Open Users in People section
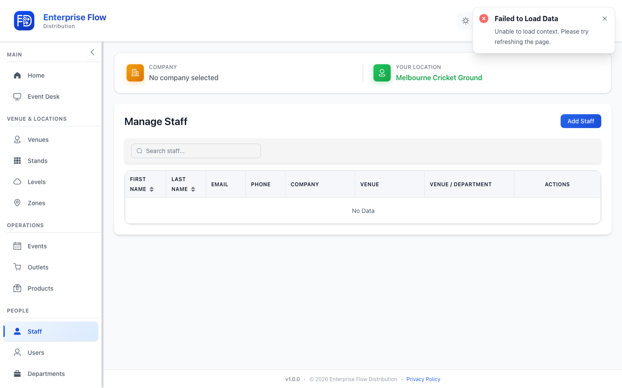The image size is (622, 388). (x=51, y=353)
